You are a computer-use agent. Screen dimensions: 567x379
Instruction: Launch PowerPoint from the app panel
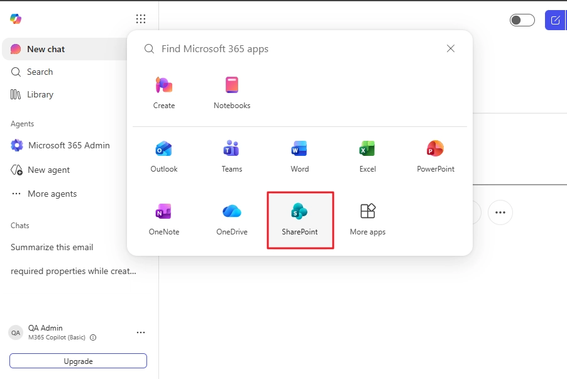pyautogui.click(x=436, y=157)
